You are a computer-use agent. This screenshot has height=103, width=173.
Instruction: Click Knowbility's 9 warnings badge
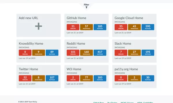39,53
